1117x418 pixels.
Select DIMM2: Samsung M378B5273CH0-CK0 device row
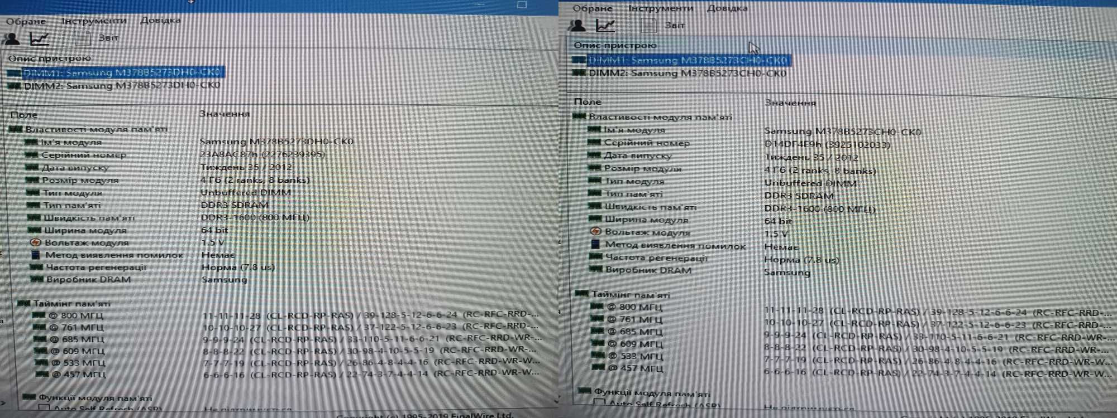click(x=688, y=73)
